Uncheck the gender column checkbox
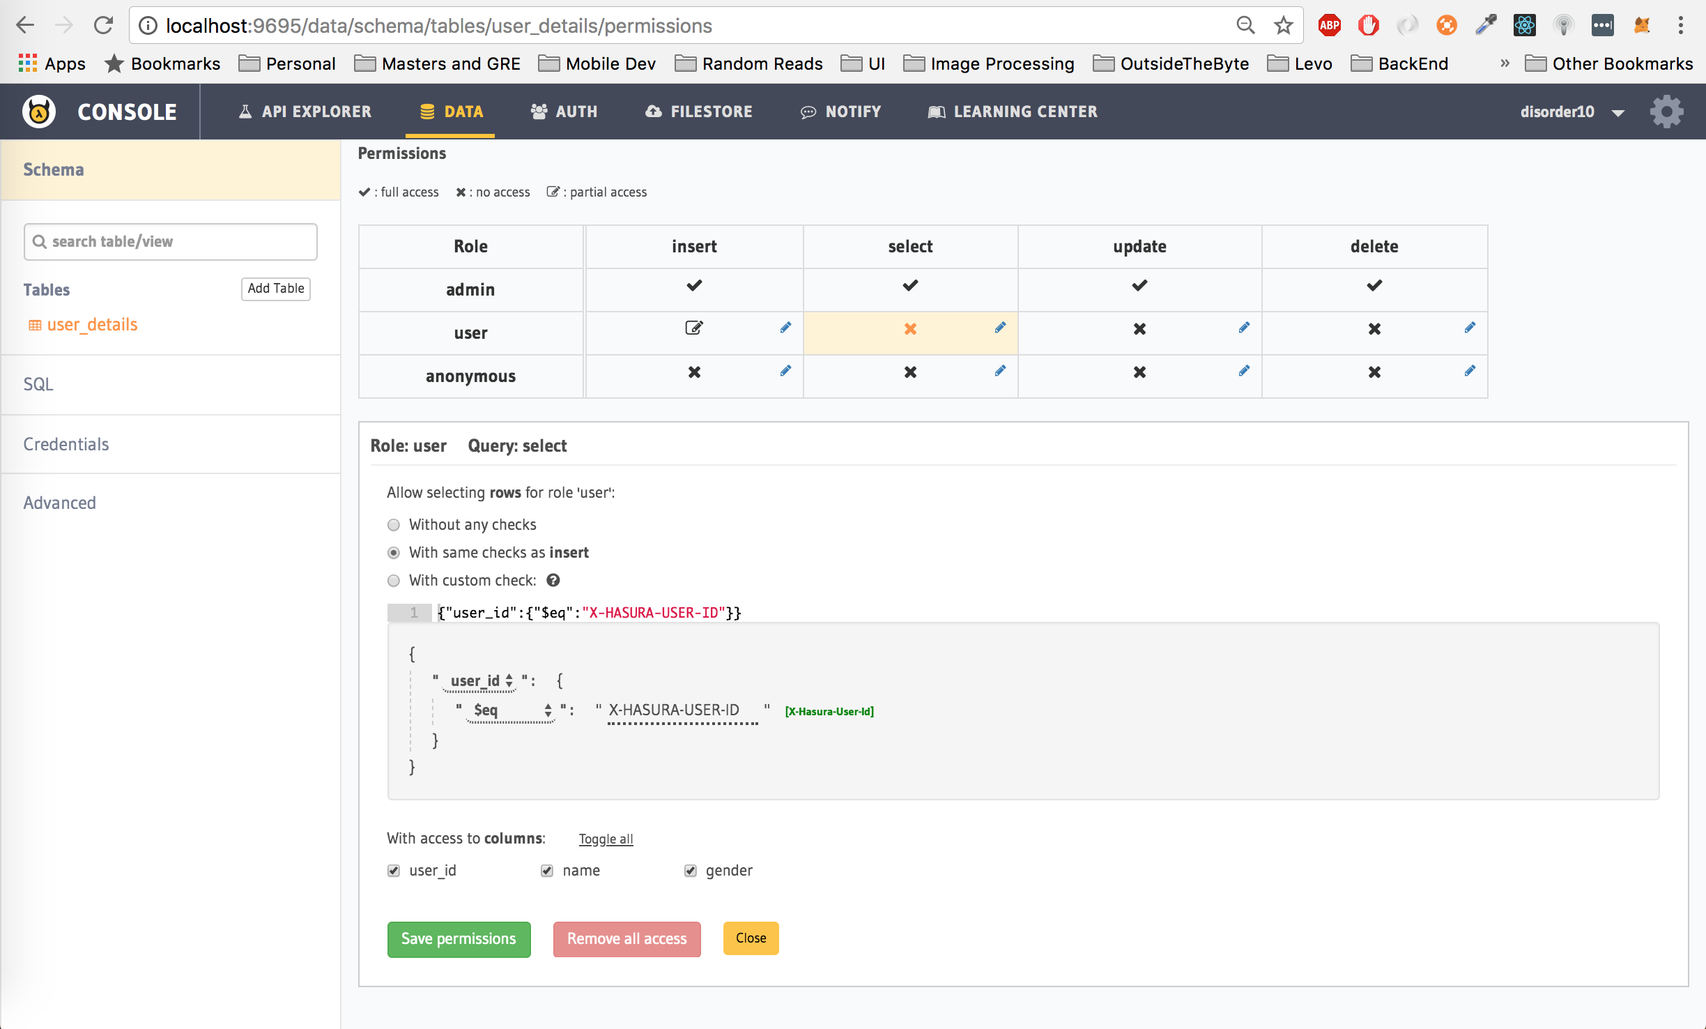The image size is (1706, 1029). tap(691, 871)
